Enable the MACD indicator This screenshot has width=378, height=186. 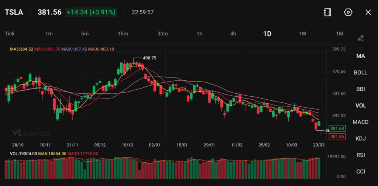361,122
